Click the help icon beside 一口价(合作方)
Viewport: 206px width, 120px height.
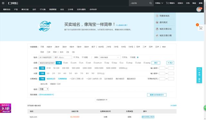tap(101, 79)
